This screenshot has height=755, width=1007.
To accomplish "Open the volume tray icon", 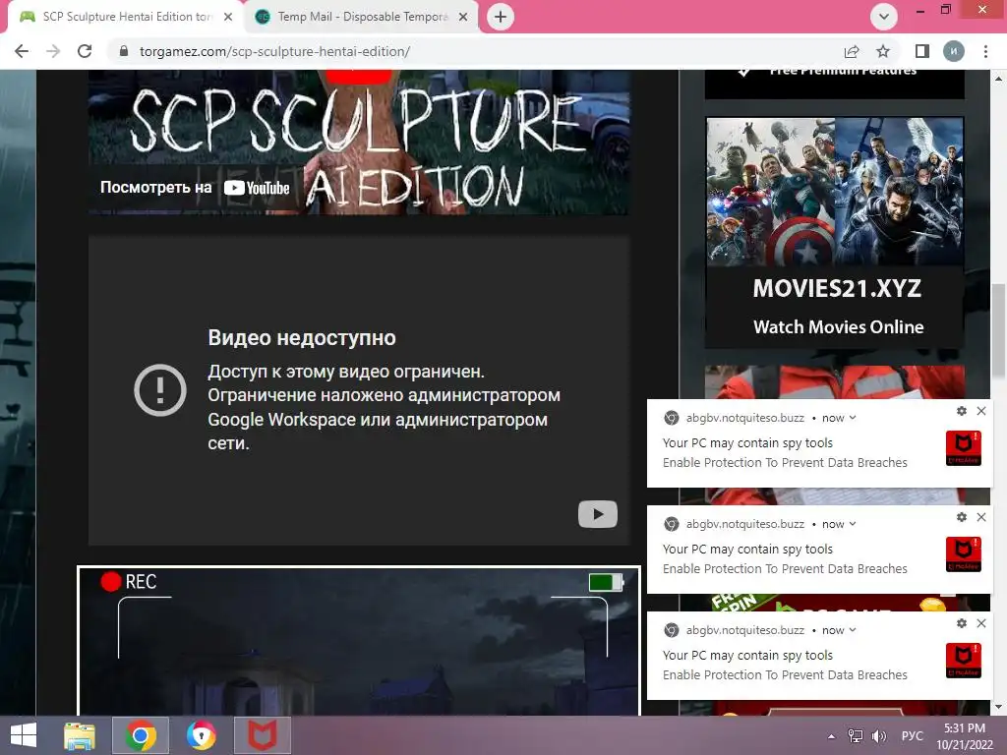I will (878, 736).
